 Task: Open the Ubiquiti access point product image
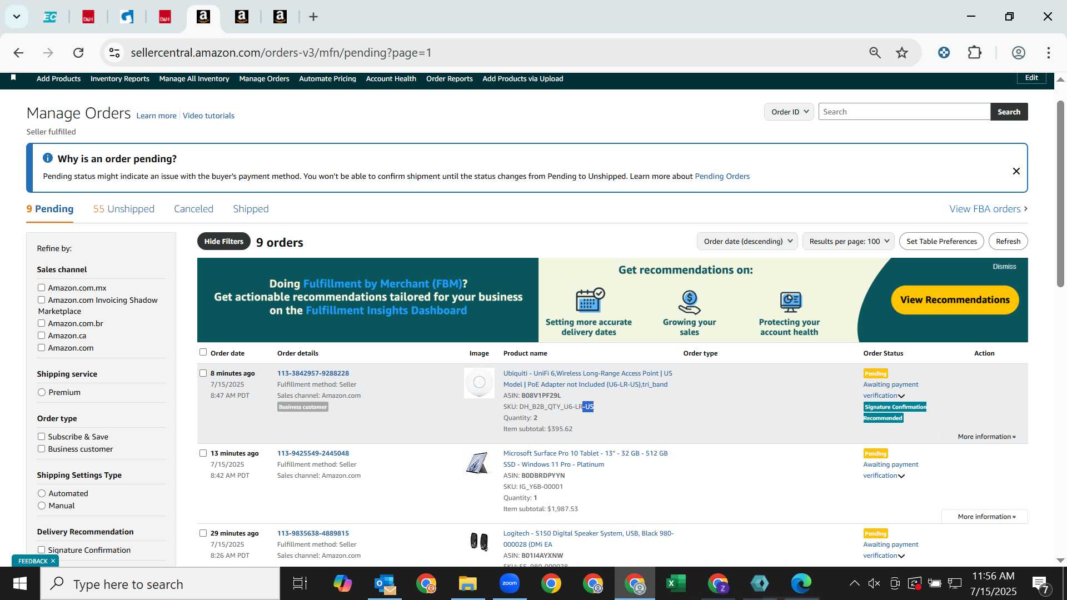[x=479, y=383]
